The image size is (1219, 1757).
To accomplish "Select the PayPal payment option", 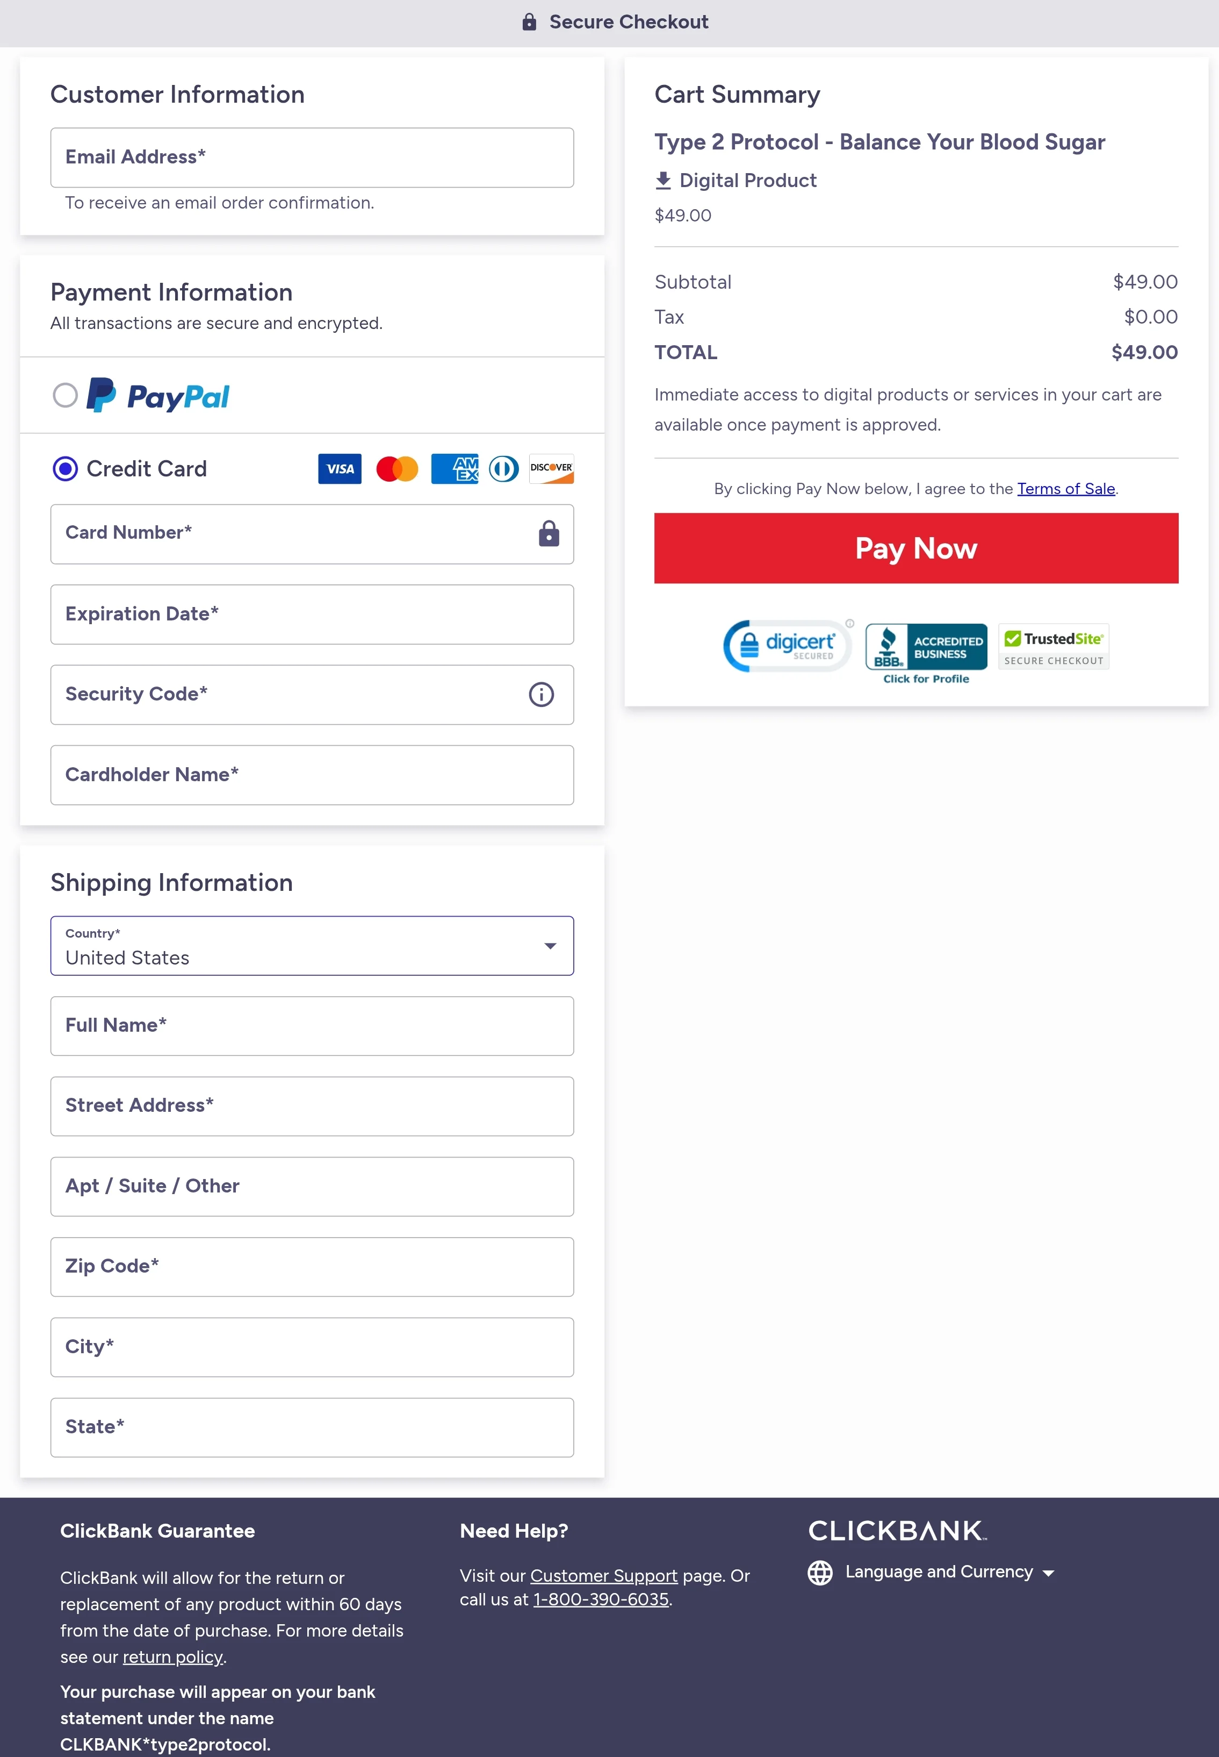I will (66, 395).
